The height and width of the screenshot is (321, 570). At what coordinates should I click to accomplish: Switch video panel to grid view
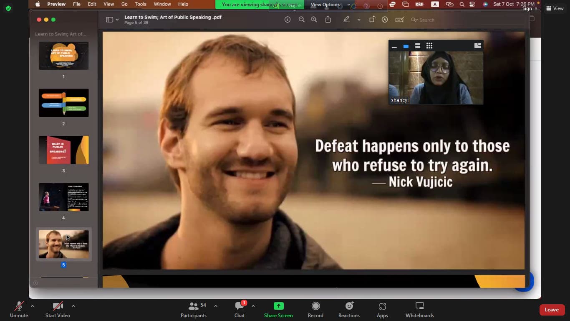[x=429, y=46]
